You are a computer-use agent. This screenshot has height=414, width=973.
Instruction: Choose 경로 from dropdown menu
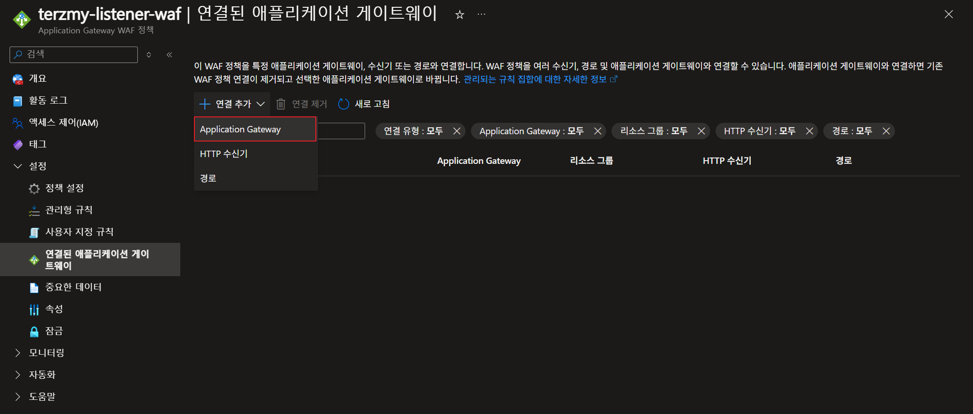(x=255, y=178)
